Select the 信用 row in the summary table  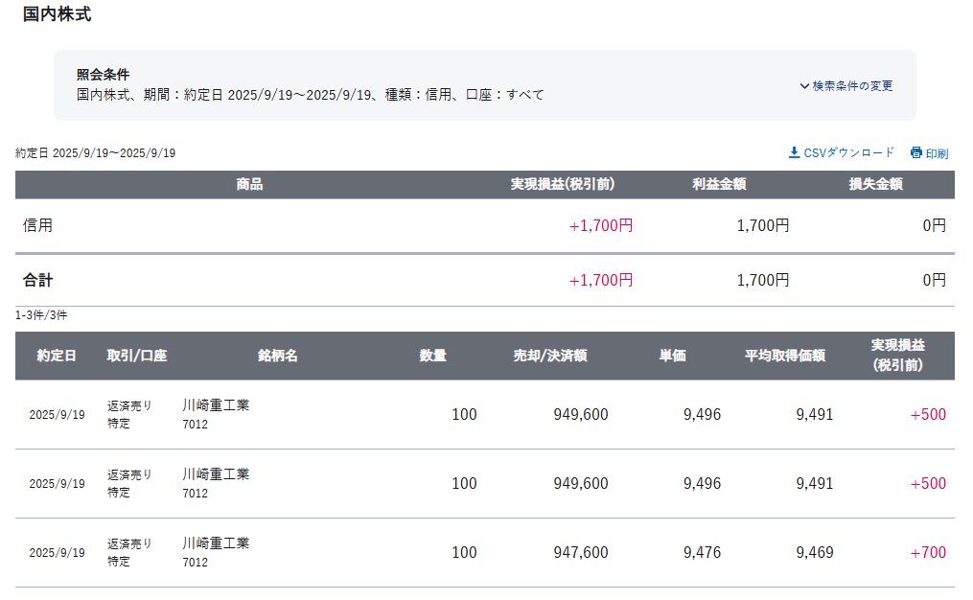click(38, 226)
